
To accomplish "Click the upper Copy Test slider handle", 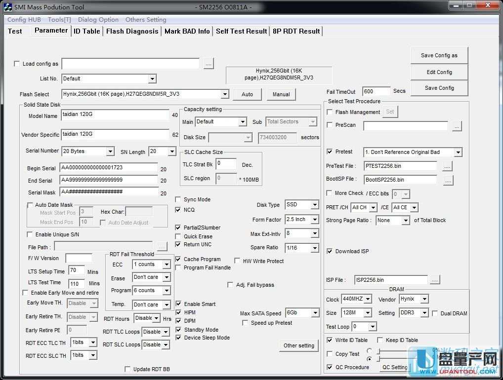I will [379, 351].
